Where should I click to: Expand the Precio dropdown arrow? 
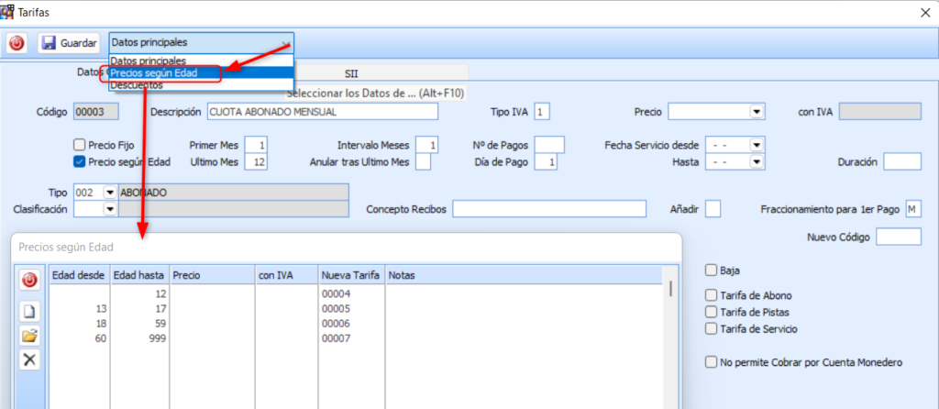(x=757, y=112)
